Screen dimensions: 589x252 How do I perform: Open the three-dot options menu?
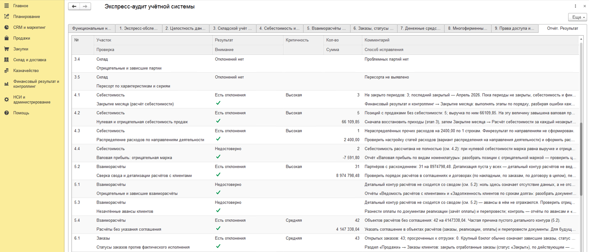tap(575, 6)
